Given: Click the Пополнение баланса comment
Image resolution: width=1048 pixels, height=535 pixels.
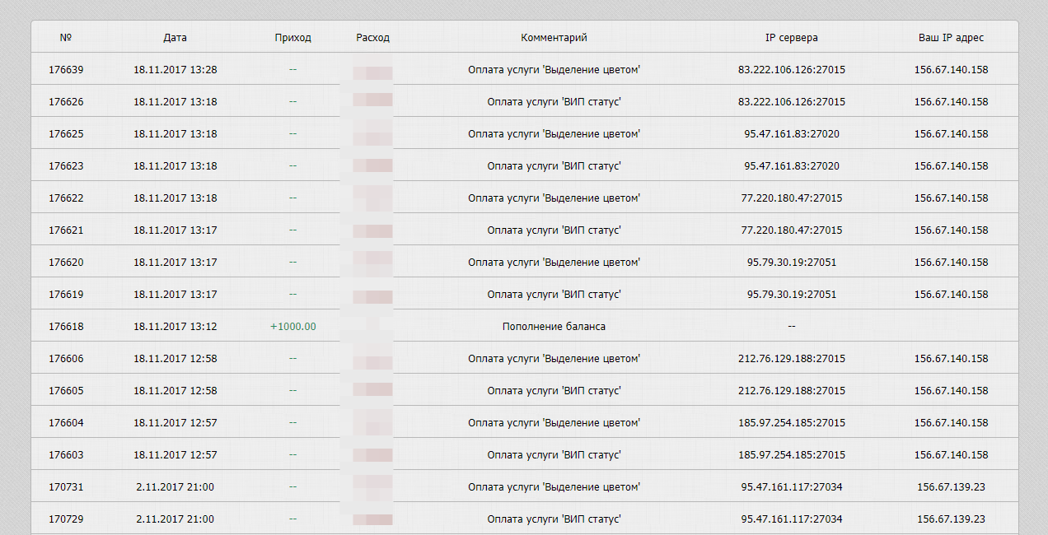Looking at the screenshot, I should [x=554, y=327].
